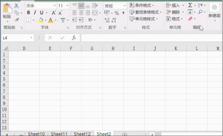Apply accounting currency format icon
This screenshot has height=136, width=223.
tap(107, 13)
